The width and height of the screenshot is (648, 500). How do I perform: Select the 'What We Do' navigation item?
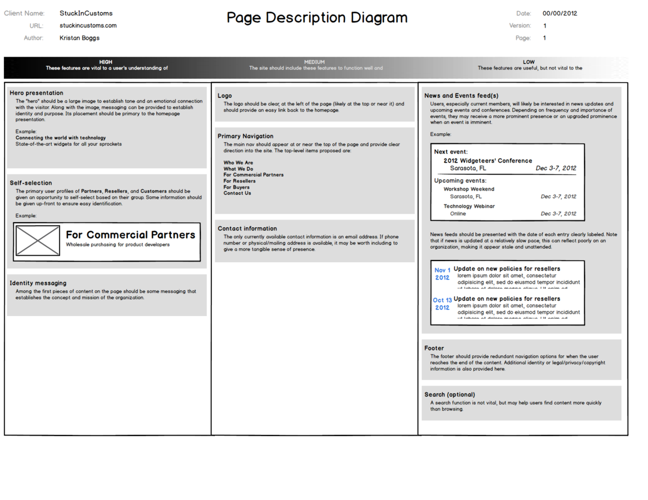pos(238,169)
